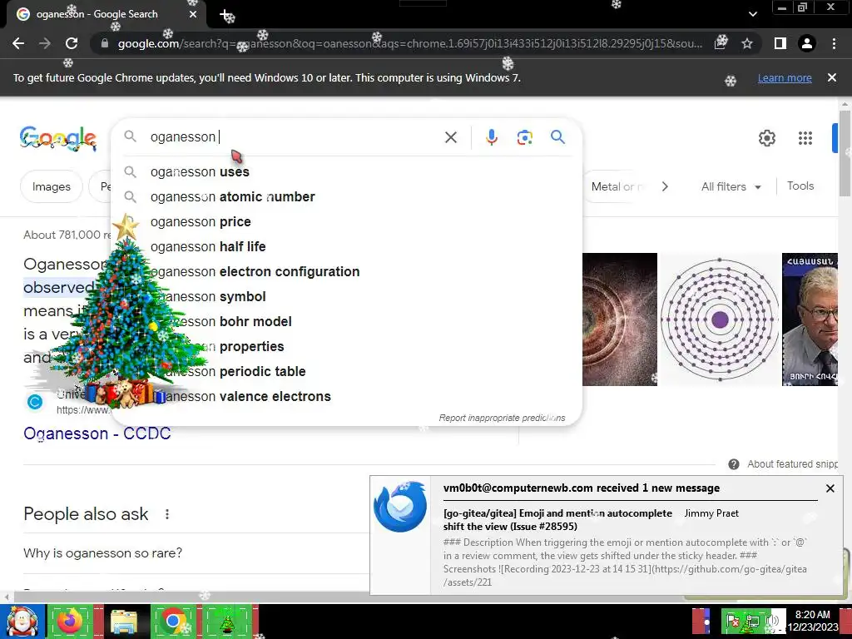Screen dimensions: 852x639
Task: Close the oganesson Google Search tab
Action: (x=192, y=14)
